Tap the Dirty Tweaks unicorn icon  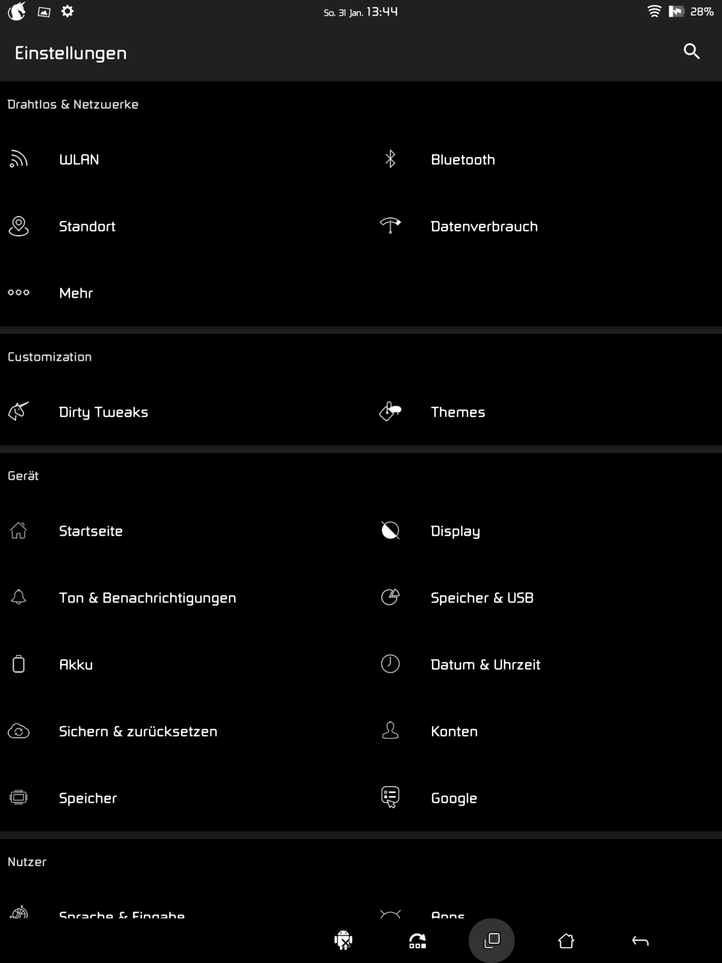[19, 412]
